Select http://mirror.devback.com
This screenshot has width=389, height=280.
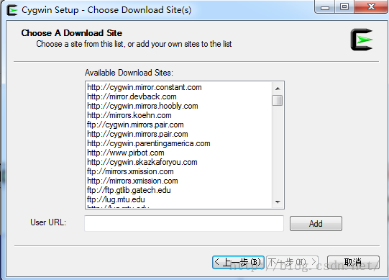click(x=132, y=96)
